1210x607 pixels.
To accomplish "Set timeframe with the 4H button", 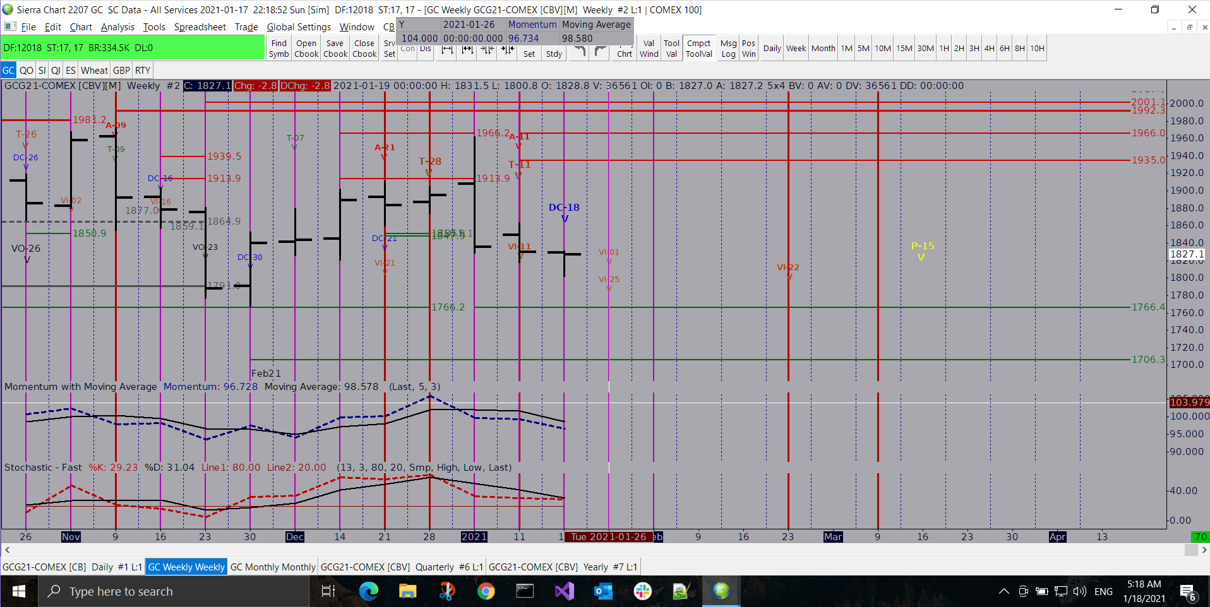I will click(989, 49).
